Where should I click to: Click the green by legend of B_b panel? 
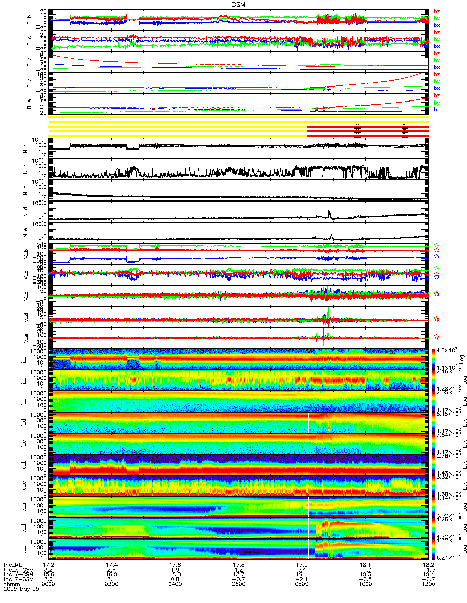click(437, 18)
